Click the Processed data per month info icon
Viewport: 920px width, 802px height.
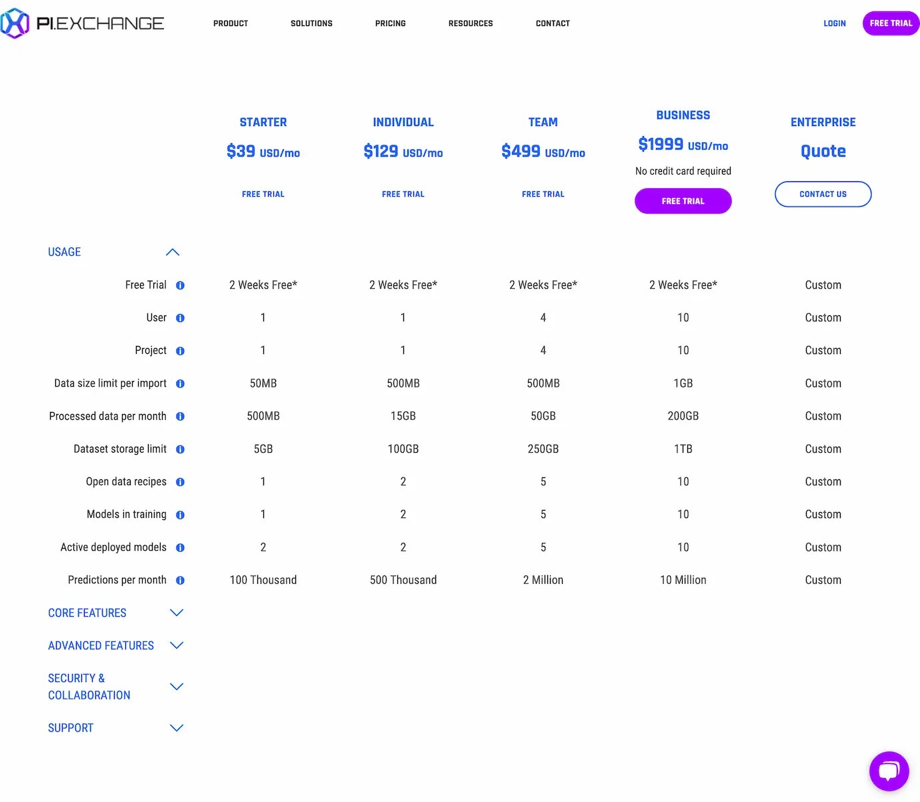pos(180,416)
